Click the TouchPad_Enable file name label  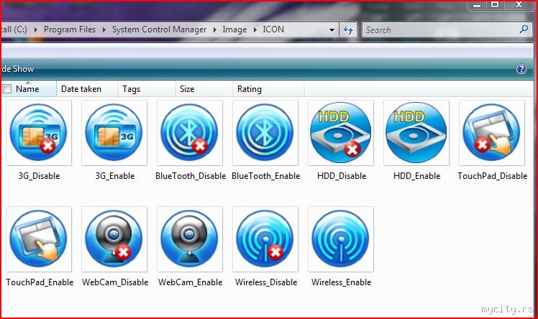click(x=40, y=282)
